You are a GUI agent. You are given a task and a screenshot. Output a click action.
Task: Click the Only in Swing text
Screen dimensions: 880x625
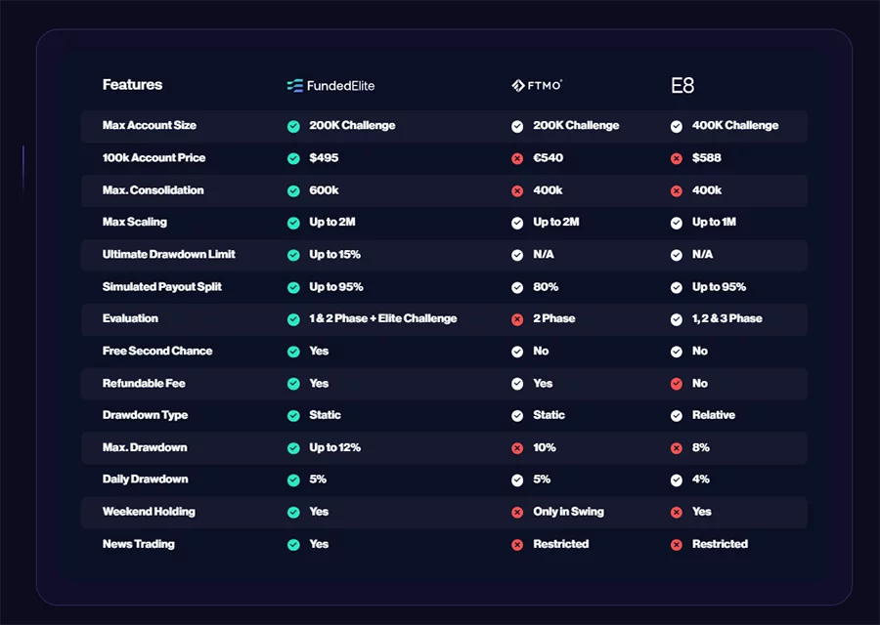(568, 511)
